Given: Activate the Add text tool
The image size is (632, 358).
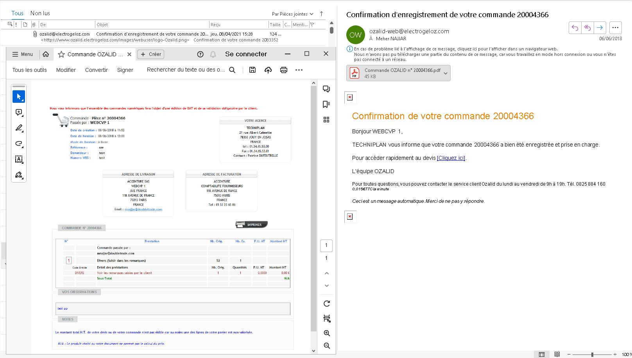Looking at the screenshot, I should click(x=18, y=159).
